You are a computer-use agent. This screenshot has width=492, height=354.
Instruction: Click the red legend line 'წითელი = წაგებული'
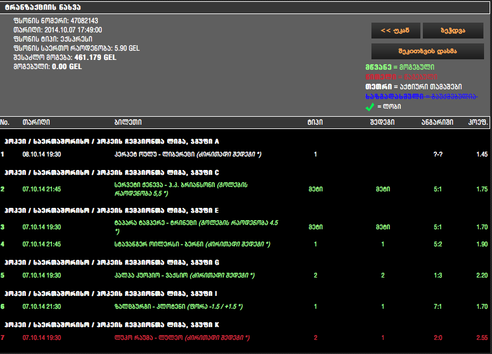click(x=401, y=77)
